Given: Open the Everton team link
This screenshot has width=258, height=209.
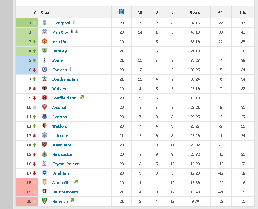Looking at the screenshot, I should click(60, 117).
